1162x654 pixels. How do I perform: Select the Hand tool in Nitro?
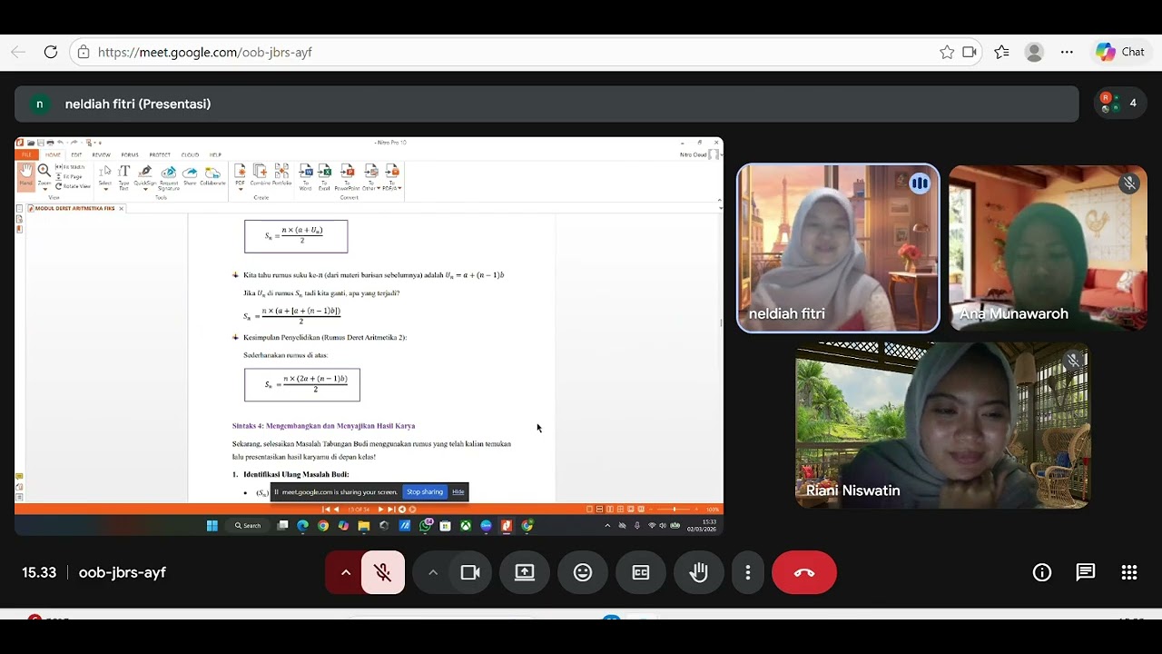click(26, 176)
